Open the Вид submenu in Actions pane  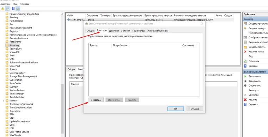[251, 56]
